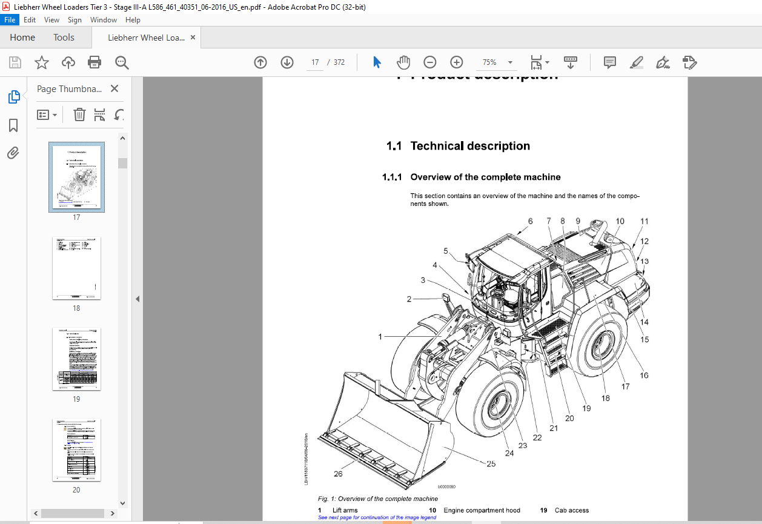
Task: Open Page Thumbnails pane icon
Action: tap(13, 97)
